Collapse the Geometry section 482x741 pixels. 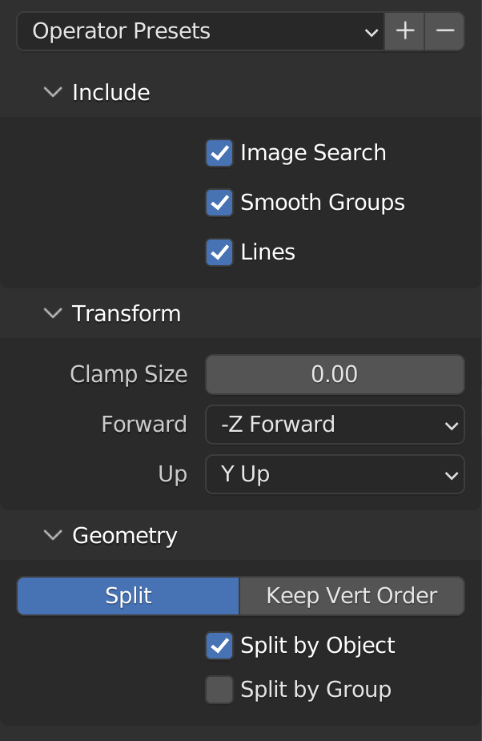[54, 534]
